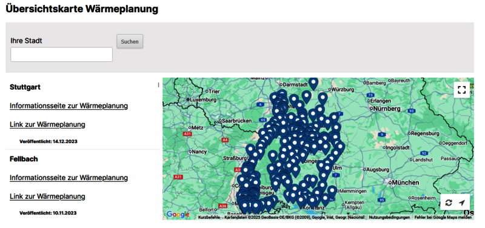Click the Suchen button

(x=130, y=41)
